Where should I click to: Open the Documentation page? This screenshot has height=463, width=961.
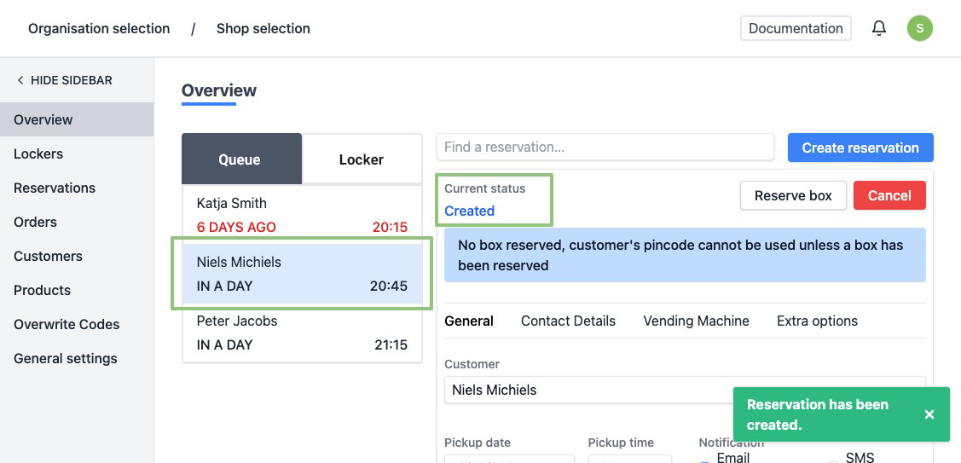click(x=796, y=28)
